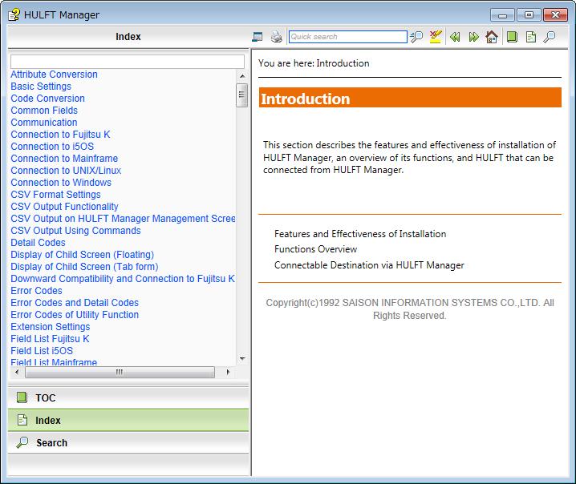Open Code Conversion index entry
Viewport: 576px width, 484px height.
(48, 99)
